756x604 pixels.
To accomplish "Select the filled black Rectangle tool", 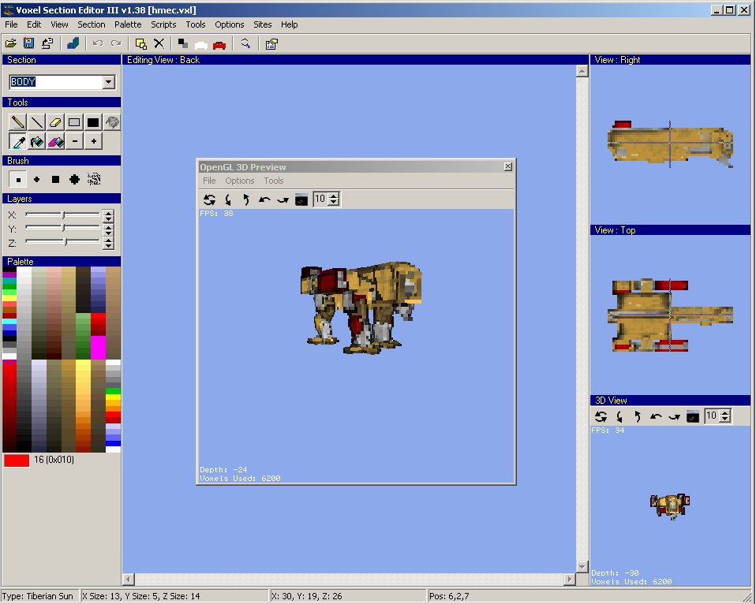I will (x=93, y=122).
